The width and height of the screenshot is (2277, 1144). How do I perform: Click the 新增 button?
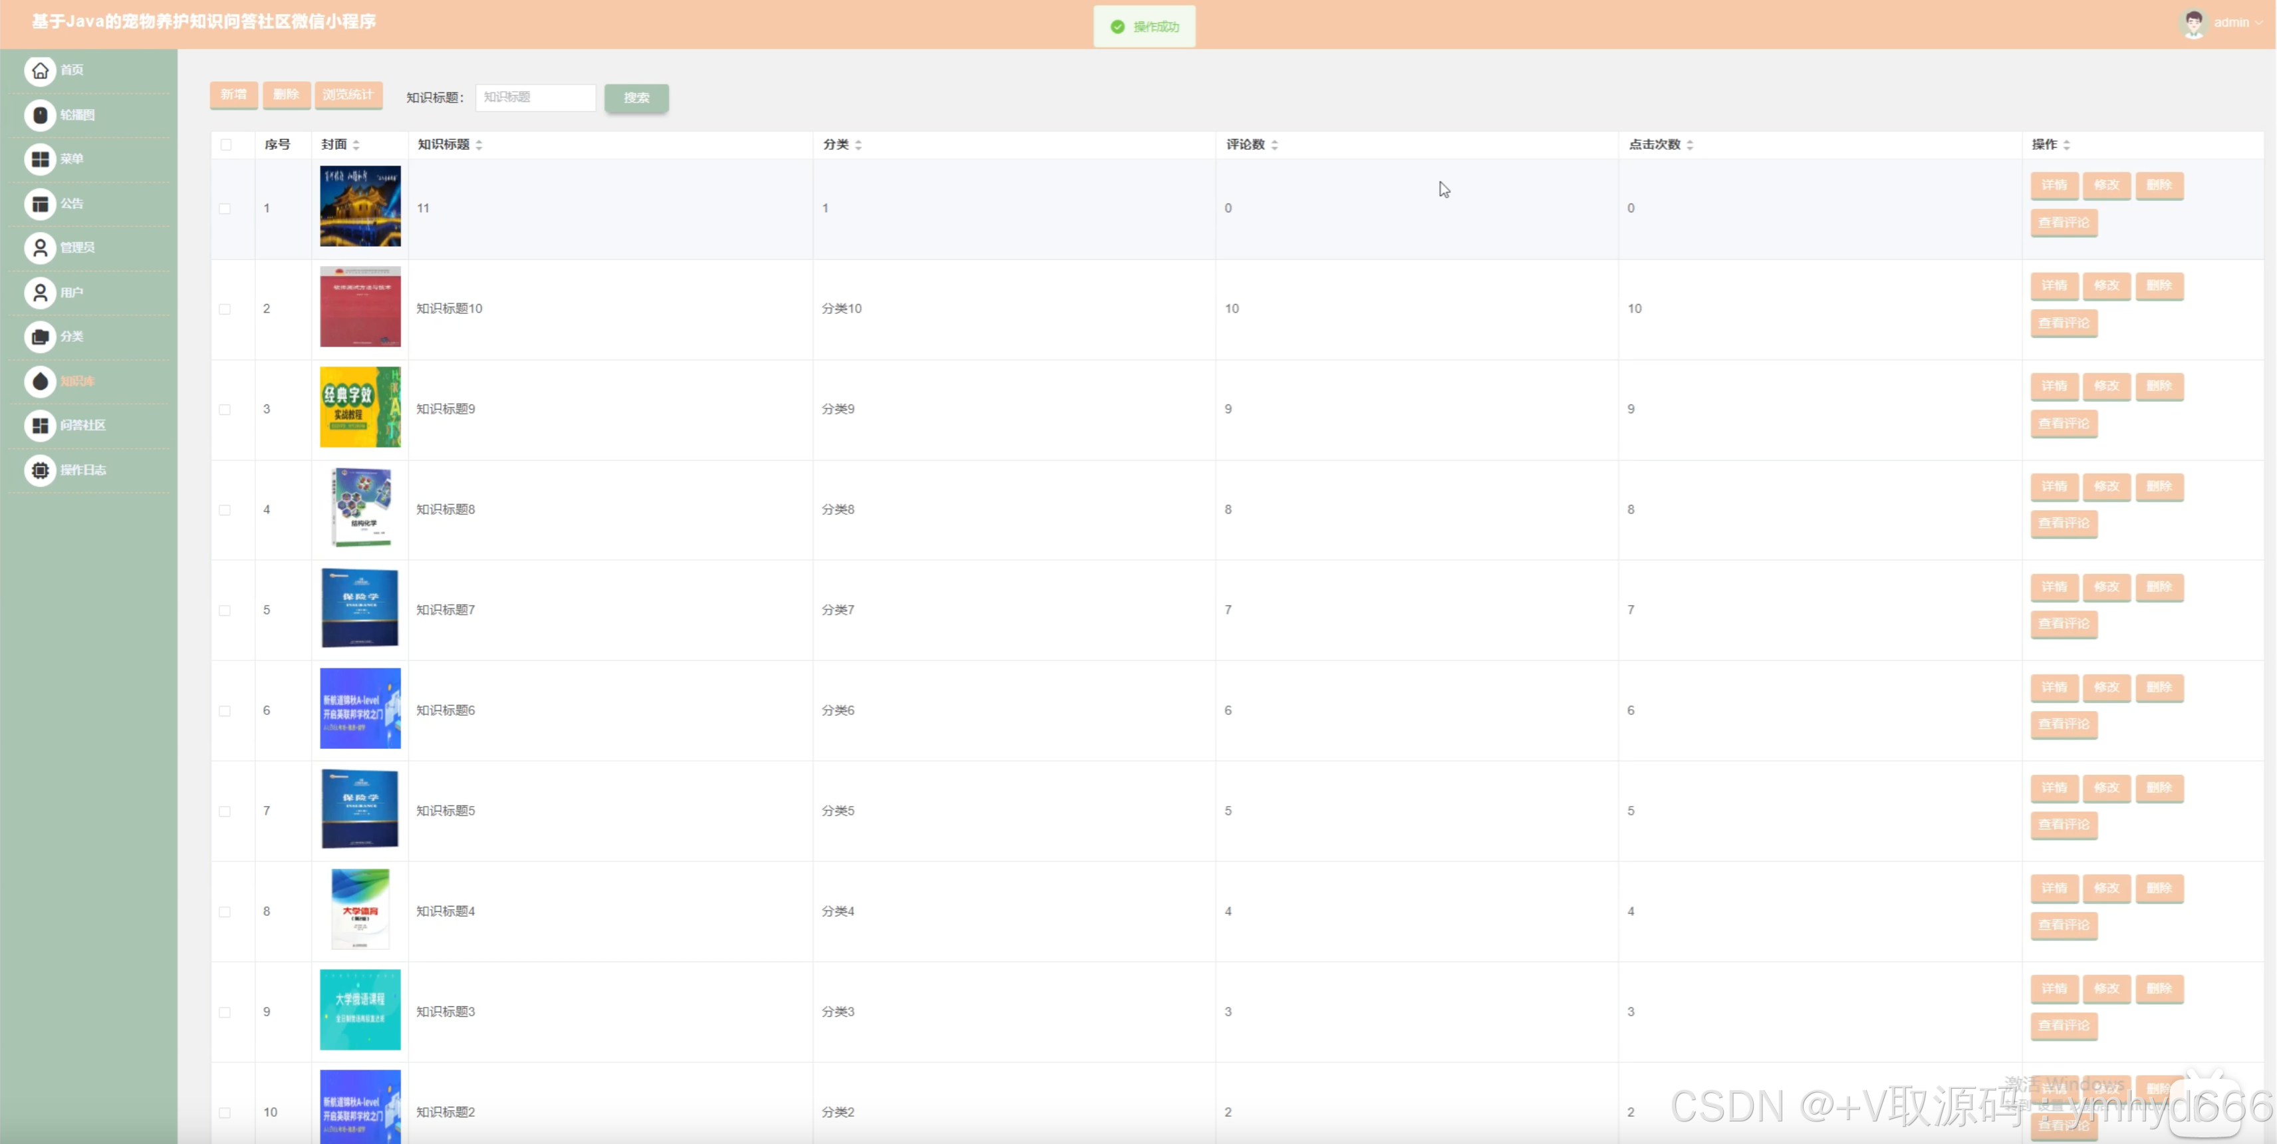(x=233, y=94)
